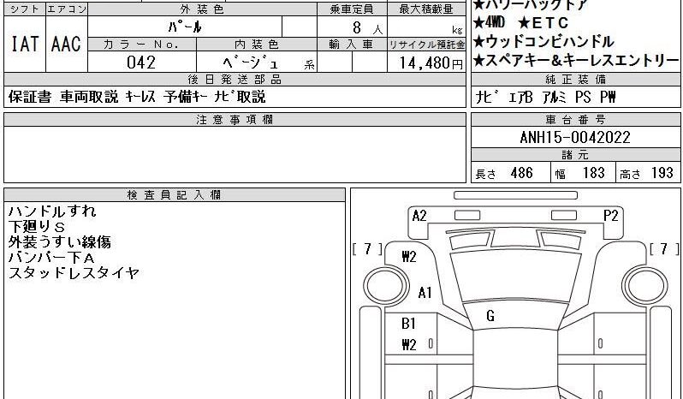Click the シフト column header

25,9
